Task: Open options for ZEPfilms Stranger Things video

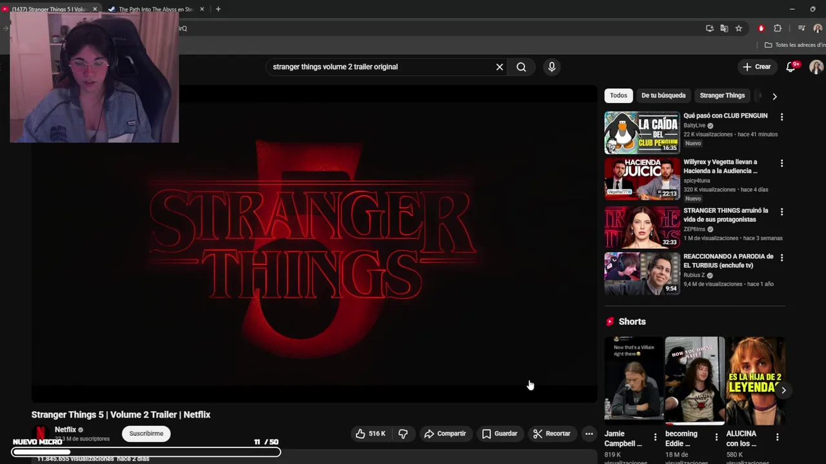Action: coord(781,211)
